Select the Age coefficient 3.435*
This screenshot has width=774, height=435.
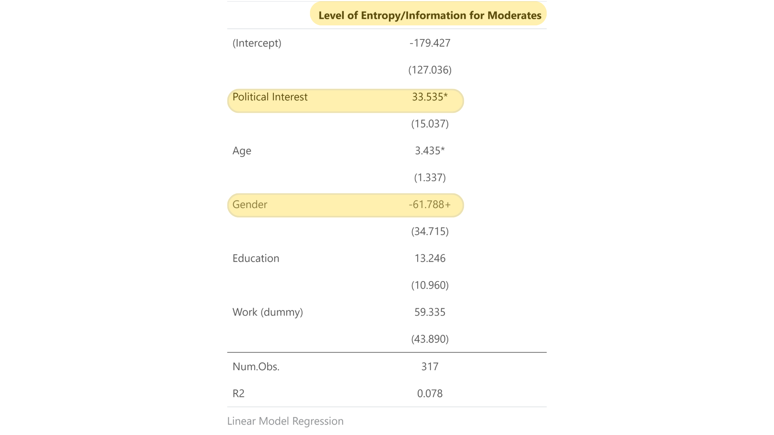coord(430,151)
